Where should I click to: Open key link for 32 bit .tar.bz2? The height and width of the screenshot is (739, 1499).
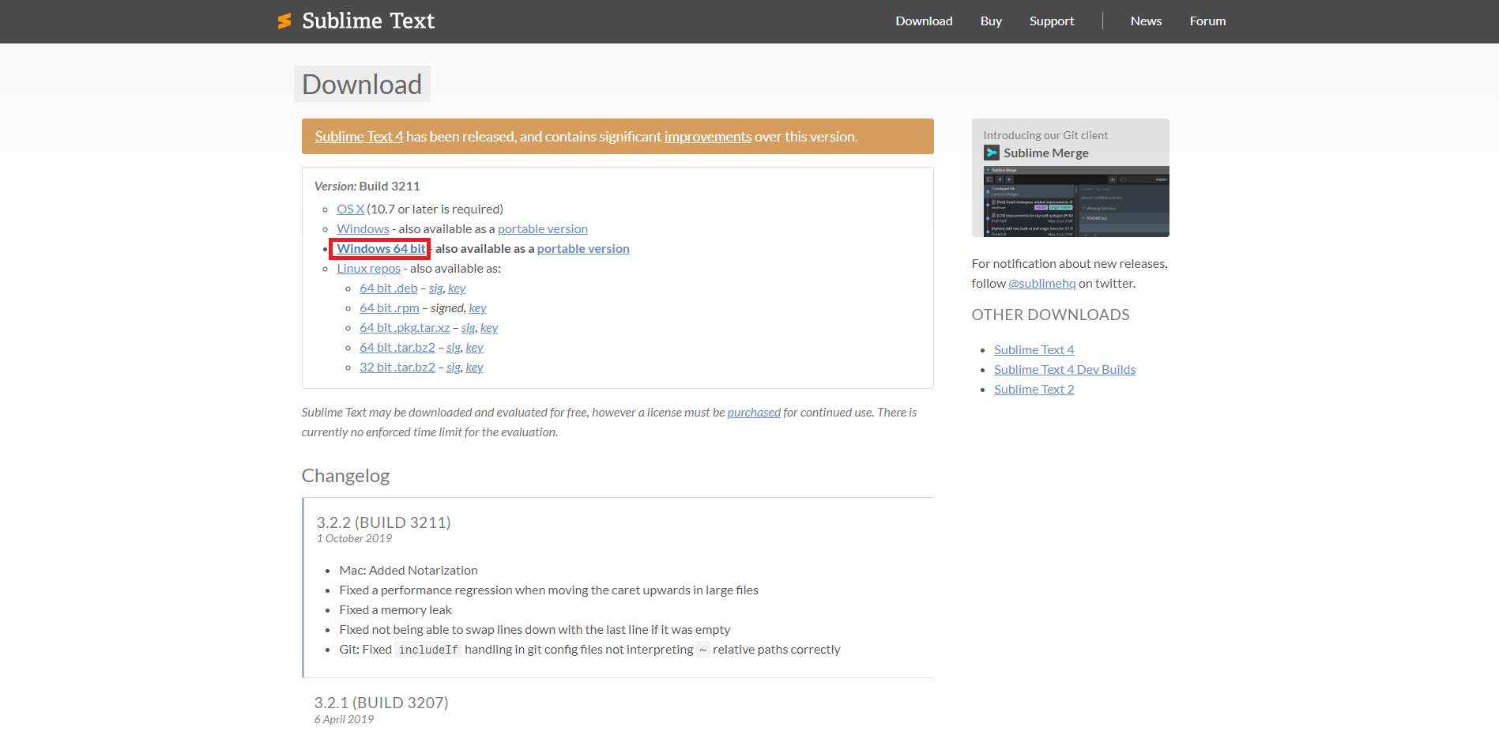pos(474,368)
